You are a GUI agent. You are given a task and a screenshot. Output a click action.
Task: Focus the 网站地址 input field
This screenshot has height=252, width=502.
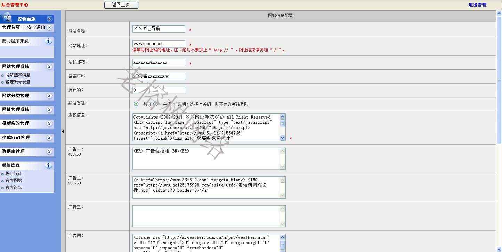159,44
